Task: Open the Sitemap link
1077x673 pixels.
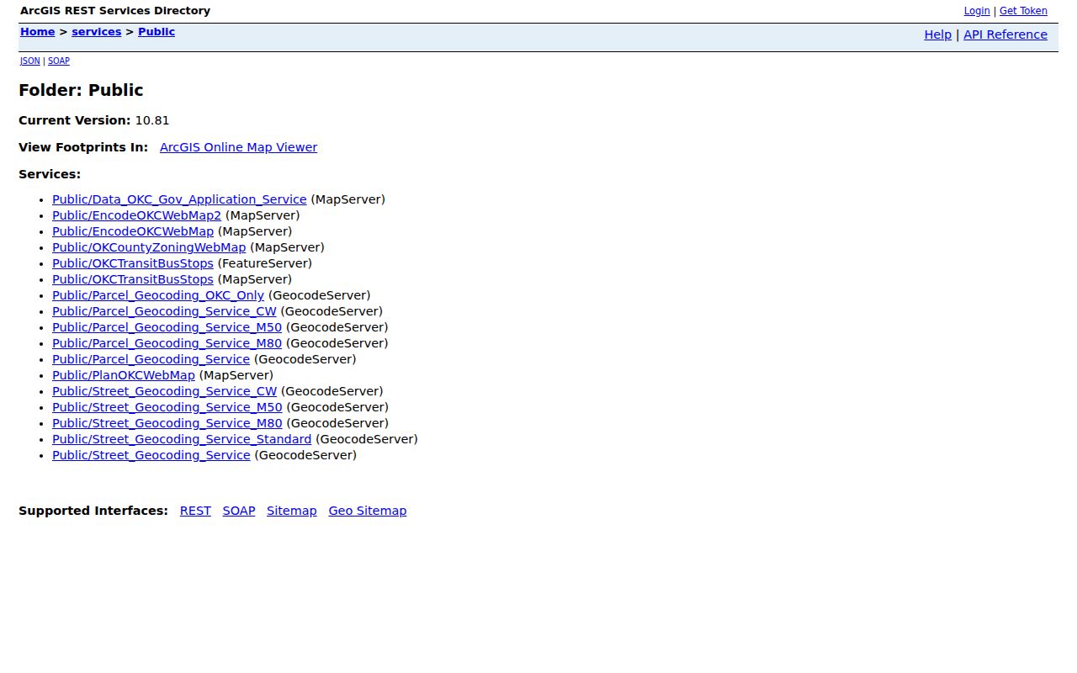Action: coord(292,511)
